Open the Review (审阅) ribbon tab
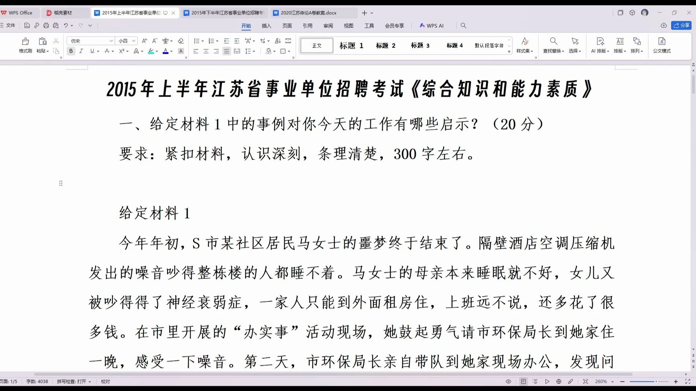Viewport: 696px width, 391px height. [328, 26]
